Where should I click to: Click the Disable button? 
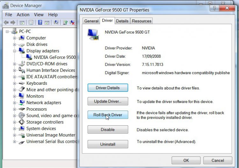click(x=108, y=129)
